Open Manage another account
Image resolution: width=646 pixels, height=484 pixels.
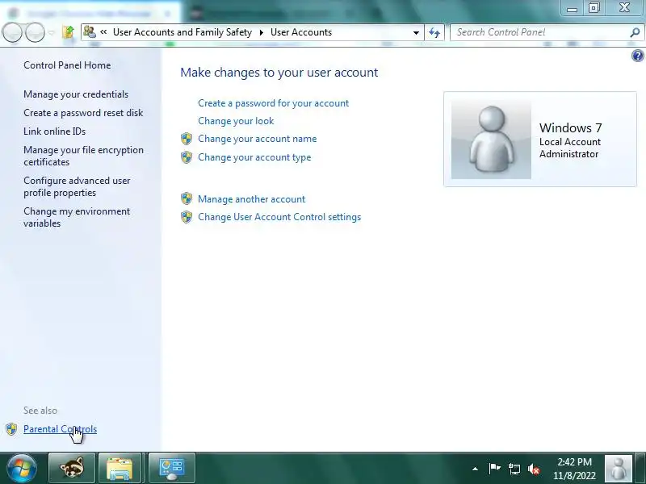(251, 199)
